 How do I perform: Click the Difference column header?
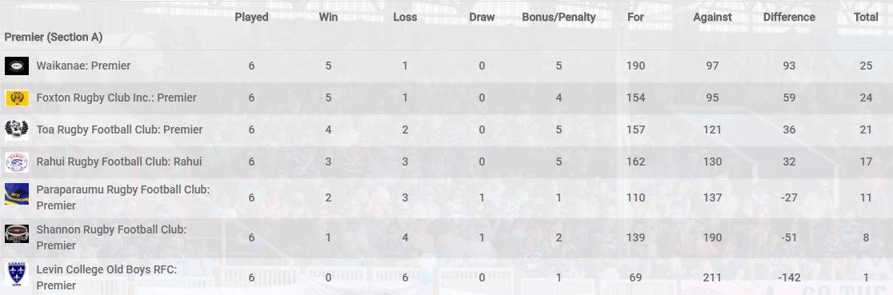click(x=789, y=17)
